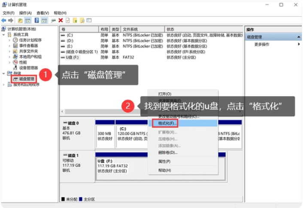
Task: Collapse the 系统工具 tree node
Action: pyautogui.click(x=4, y=34)
